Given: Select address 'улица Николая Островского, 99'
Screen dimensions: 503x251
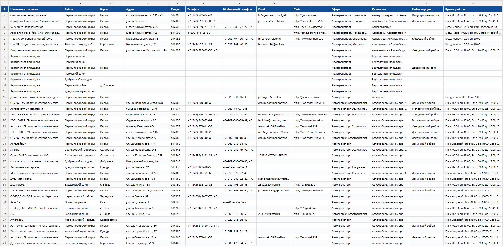Looking at the screenshot, I should click(147, 50).
